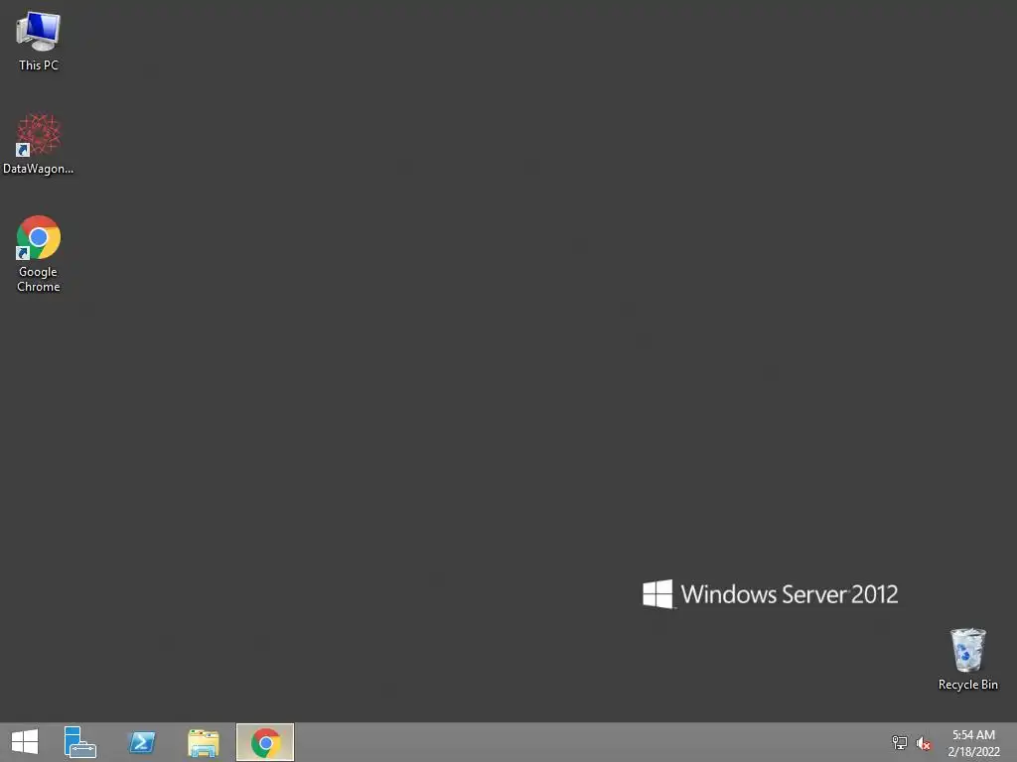Select the Recycle Bin icon
1017x762 pixels.
point(967,659)
